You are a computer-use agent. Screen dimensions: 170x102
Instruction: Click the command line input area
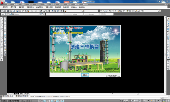click(x=84, y=98)
